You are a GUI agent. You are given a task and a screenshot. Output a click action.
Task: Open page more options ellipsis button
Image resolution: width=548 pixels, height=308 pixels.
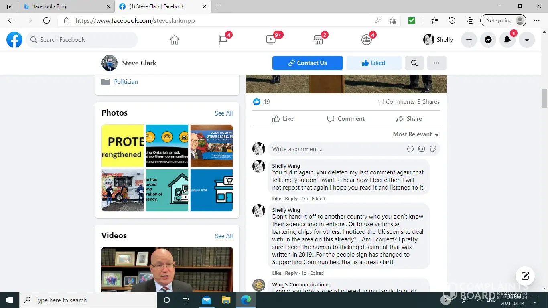coord(437,63)
